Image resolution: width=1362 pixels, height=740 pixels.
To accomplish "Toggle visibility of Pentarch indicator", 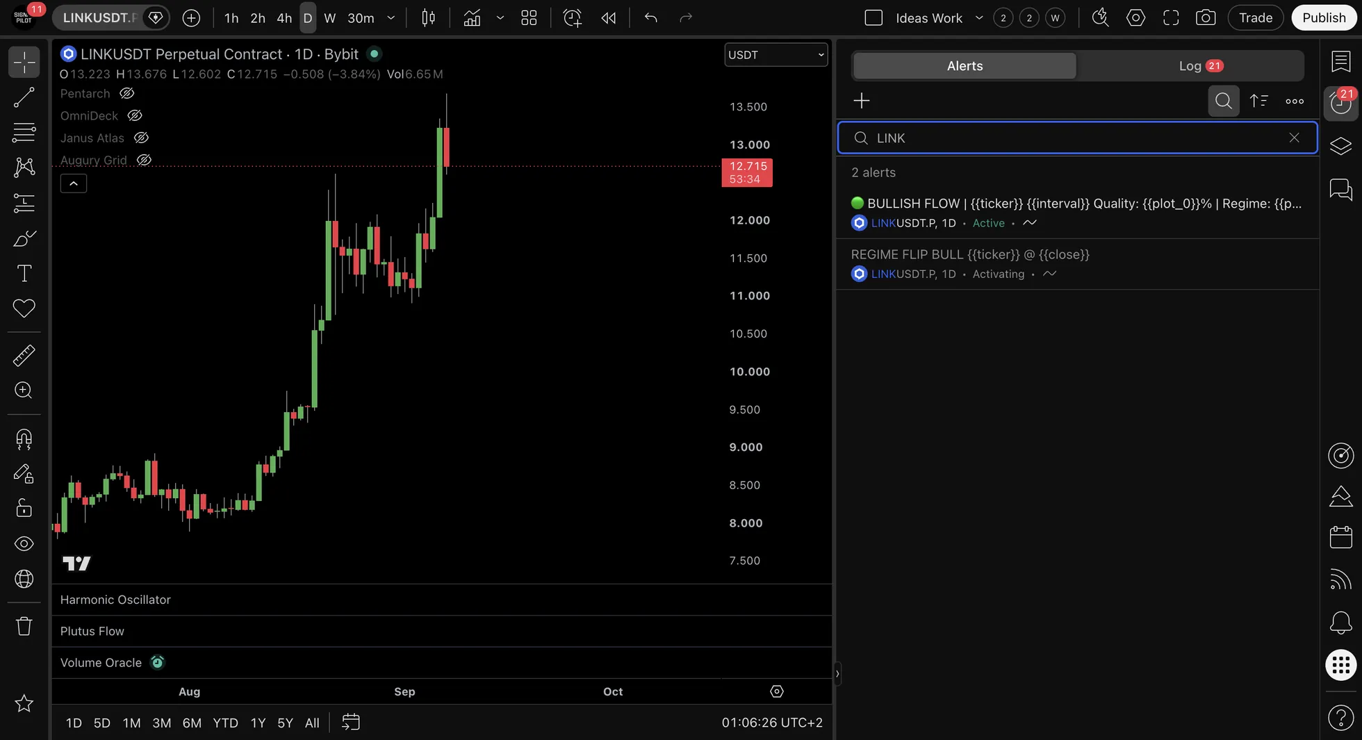I will (x=126, y=93).
